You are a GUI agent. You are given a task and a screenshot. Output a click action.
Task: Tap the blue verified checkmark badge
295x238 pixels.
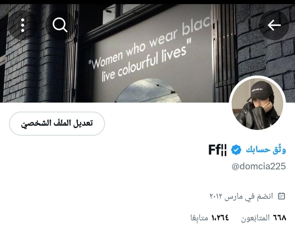(236, 150)
